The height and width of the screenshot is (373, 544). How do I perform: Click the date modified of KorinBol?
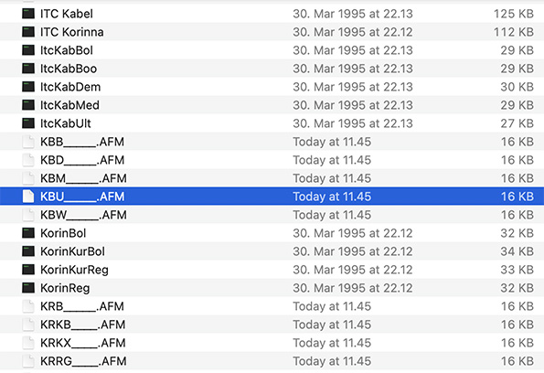click(x=353, y=233)
